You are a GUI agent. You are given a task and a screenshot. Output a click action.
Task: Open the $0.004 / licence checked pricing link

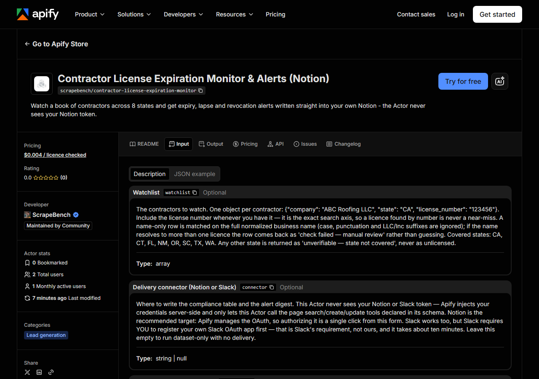tap(55, 155)
